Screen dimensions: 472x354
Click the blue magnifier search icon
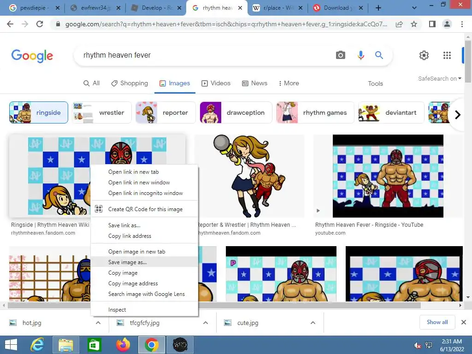click(x=379, y=55)
